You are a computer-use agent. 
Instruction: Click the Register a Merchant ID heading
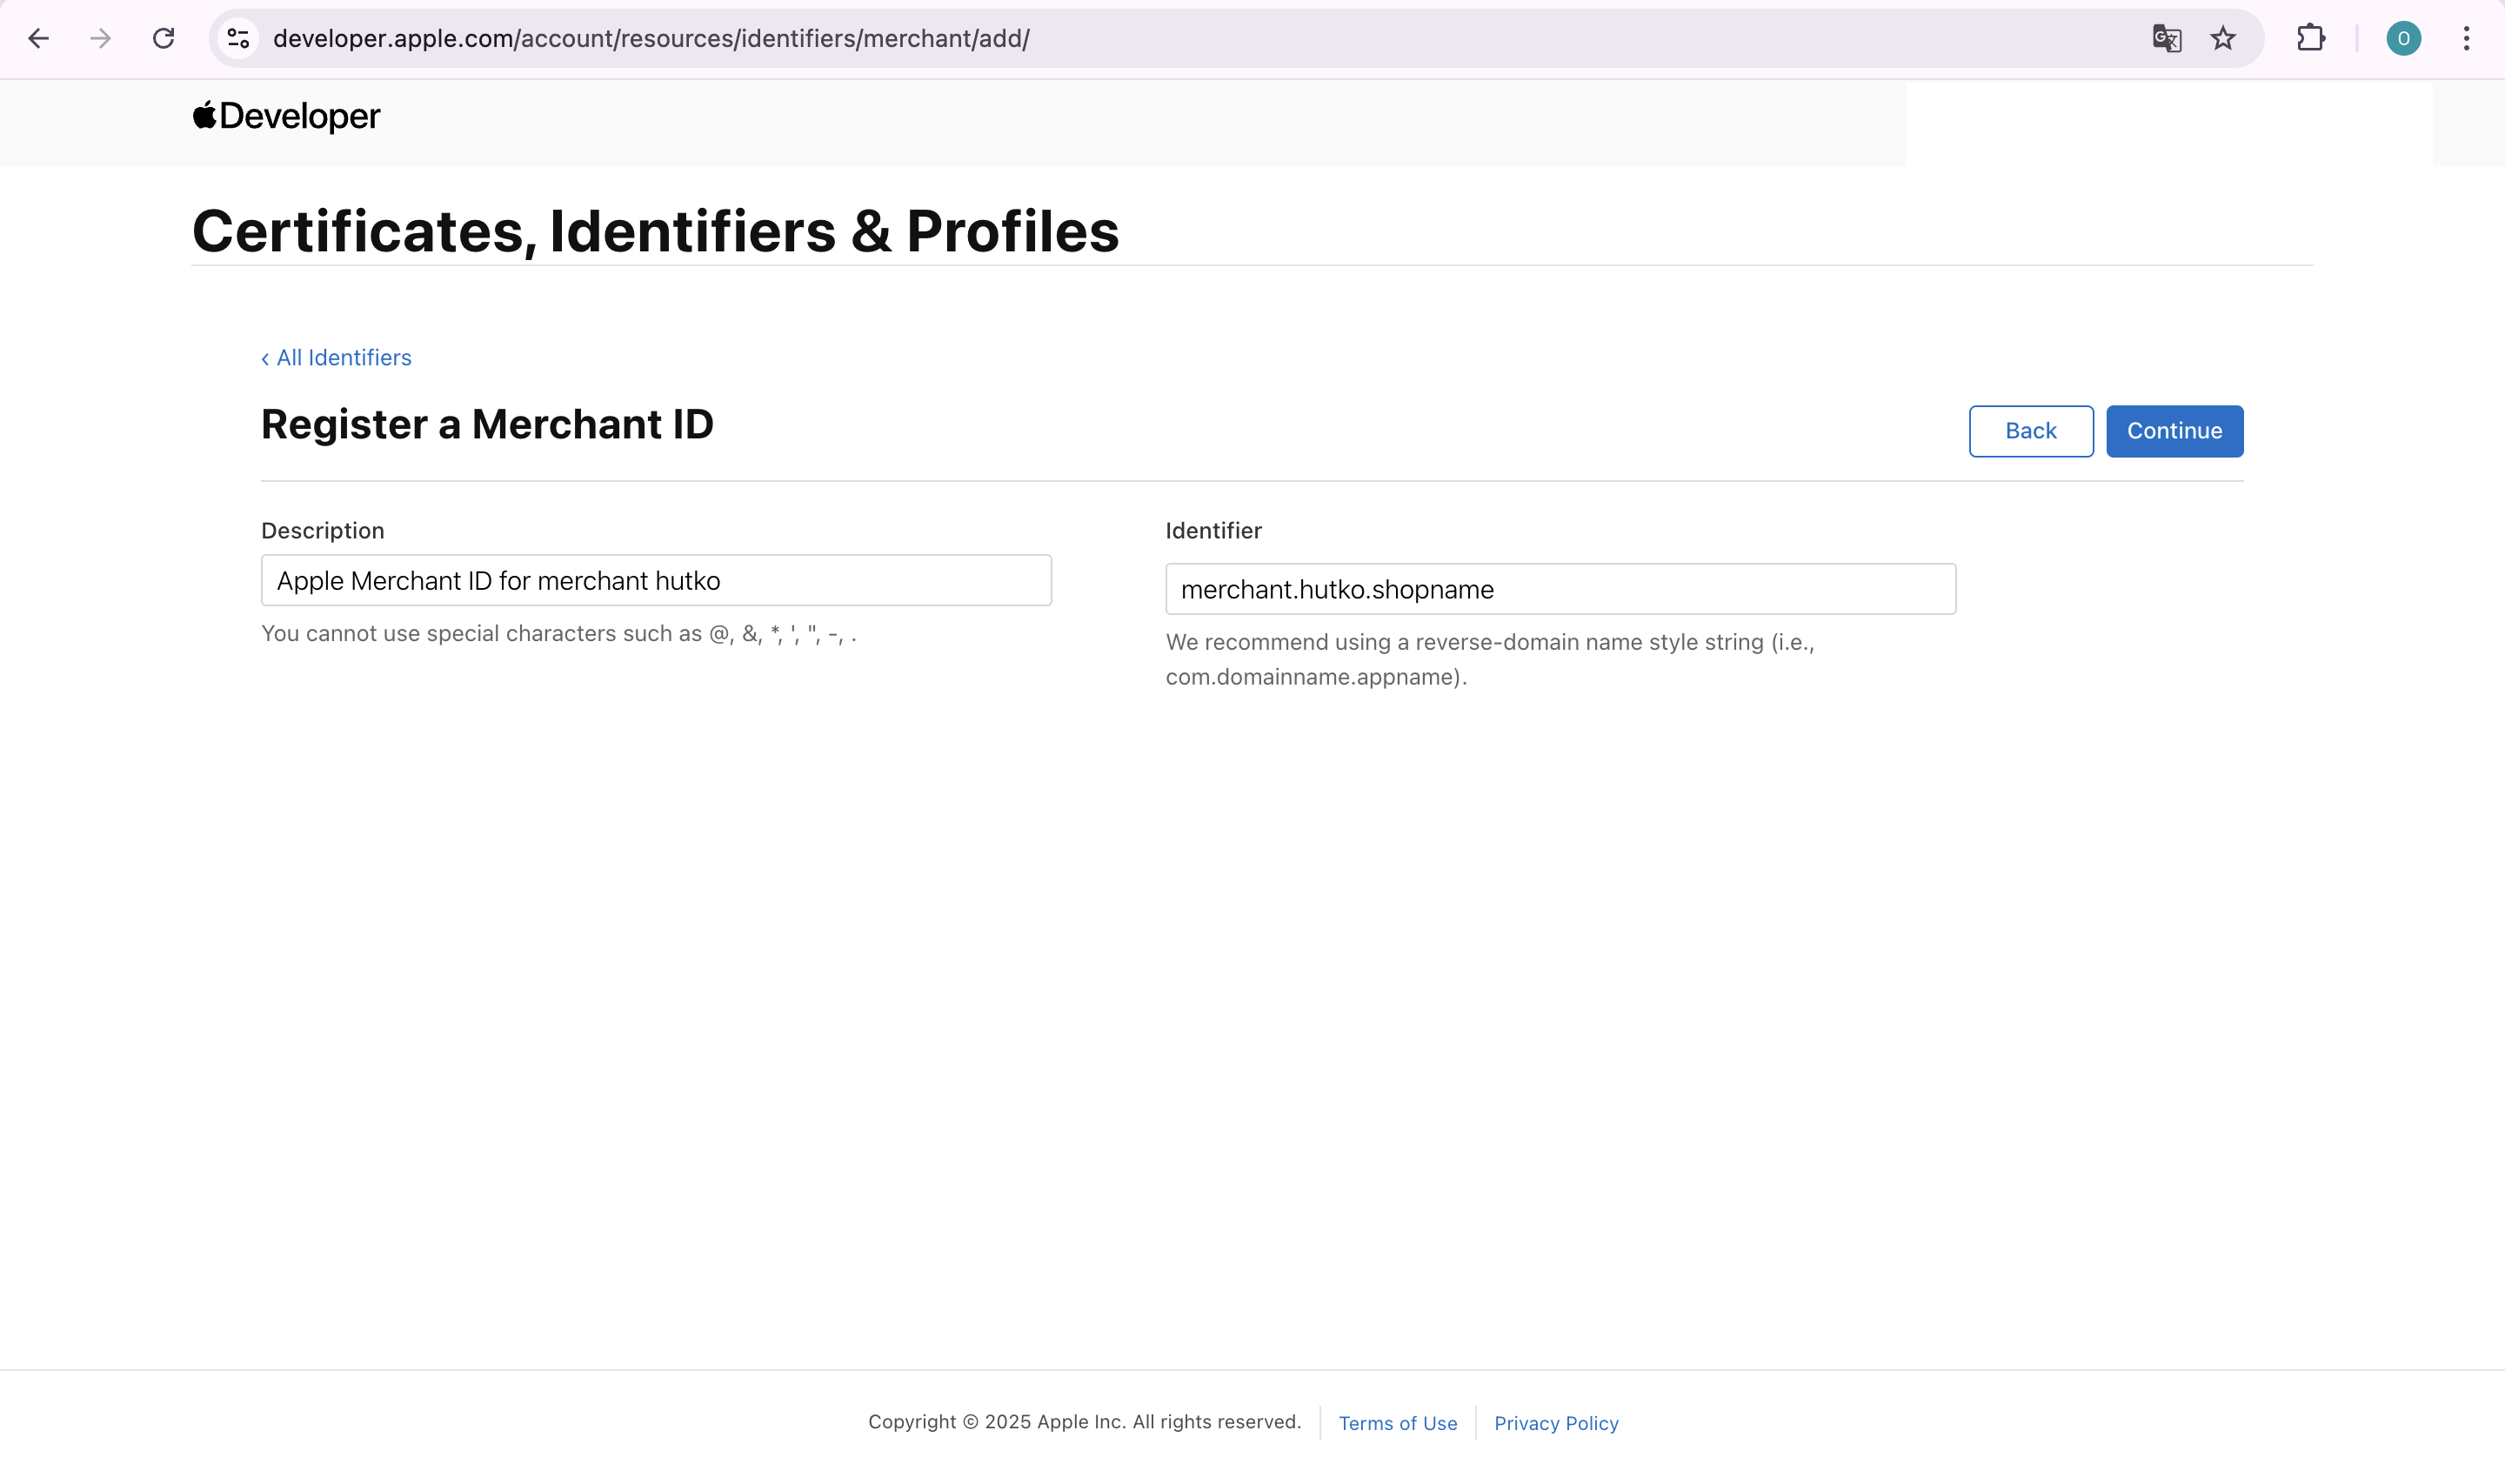click(x=487, y=425)
